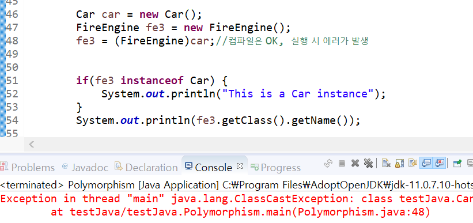The height and width of the screenshot is (223, 473).
Task: Click the Korean comment on line 48
Action: (x=292, y=41)
